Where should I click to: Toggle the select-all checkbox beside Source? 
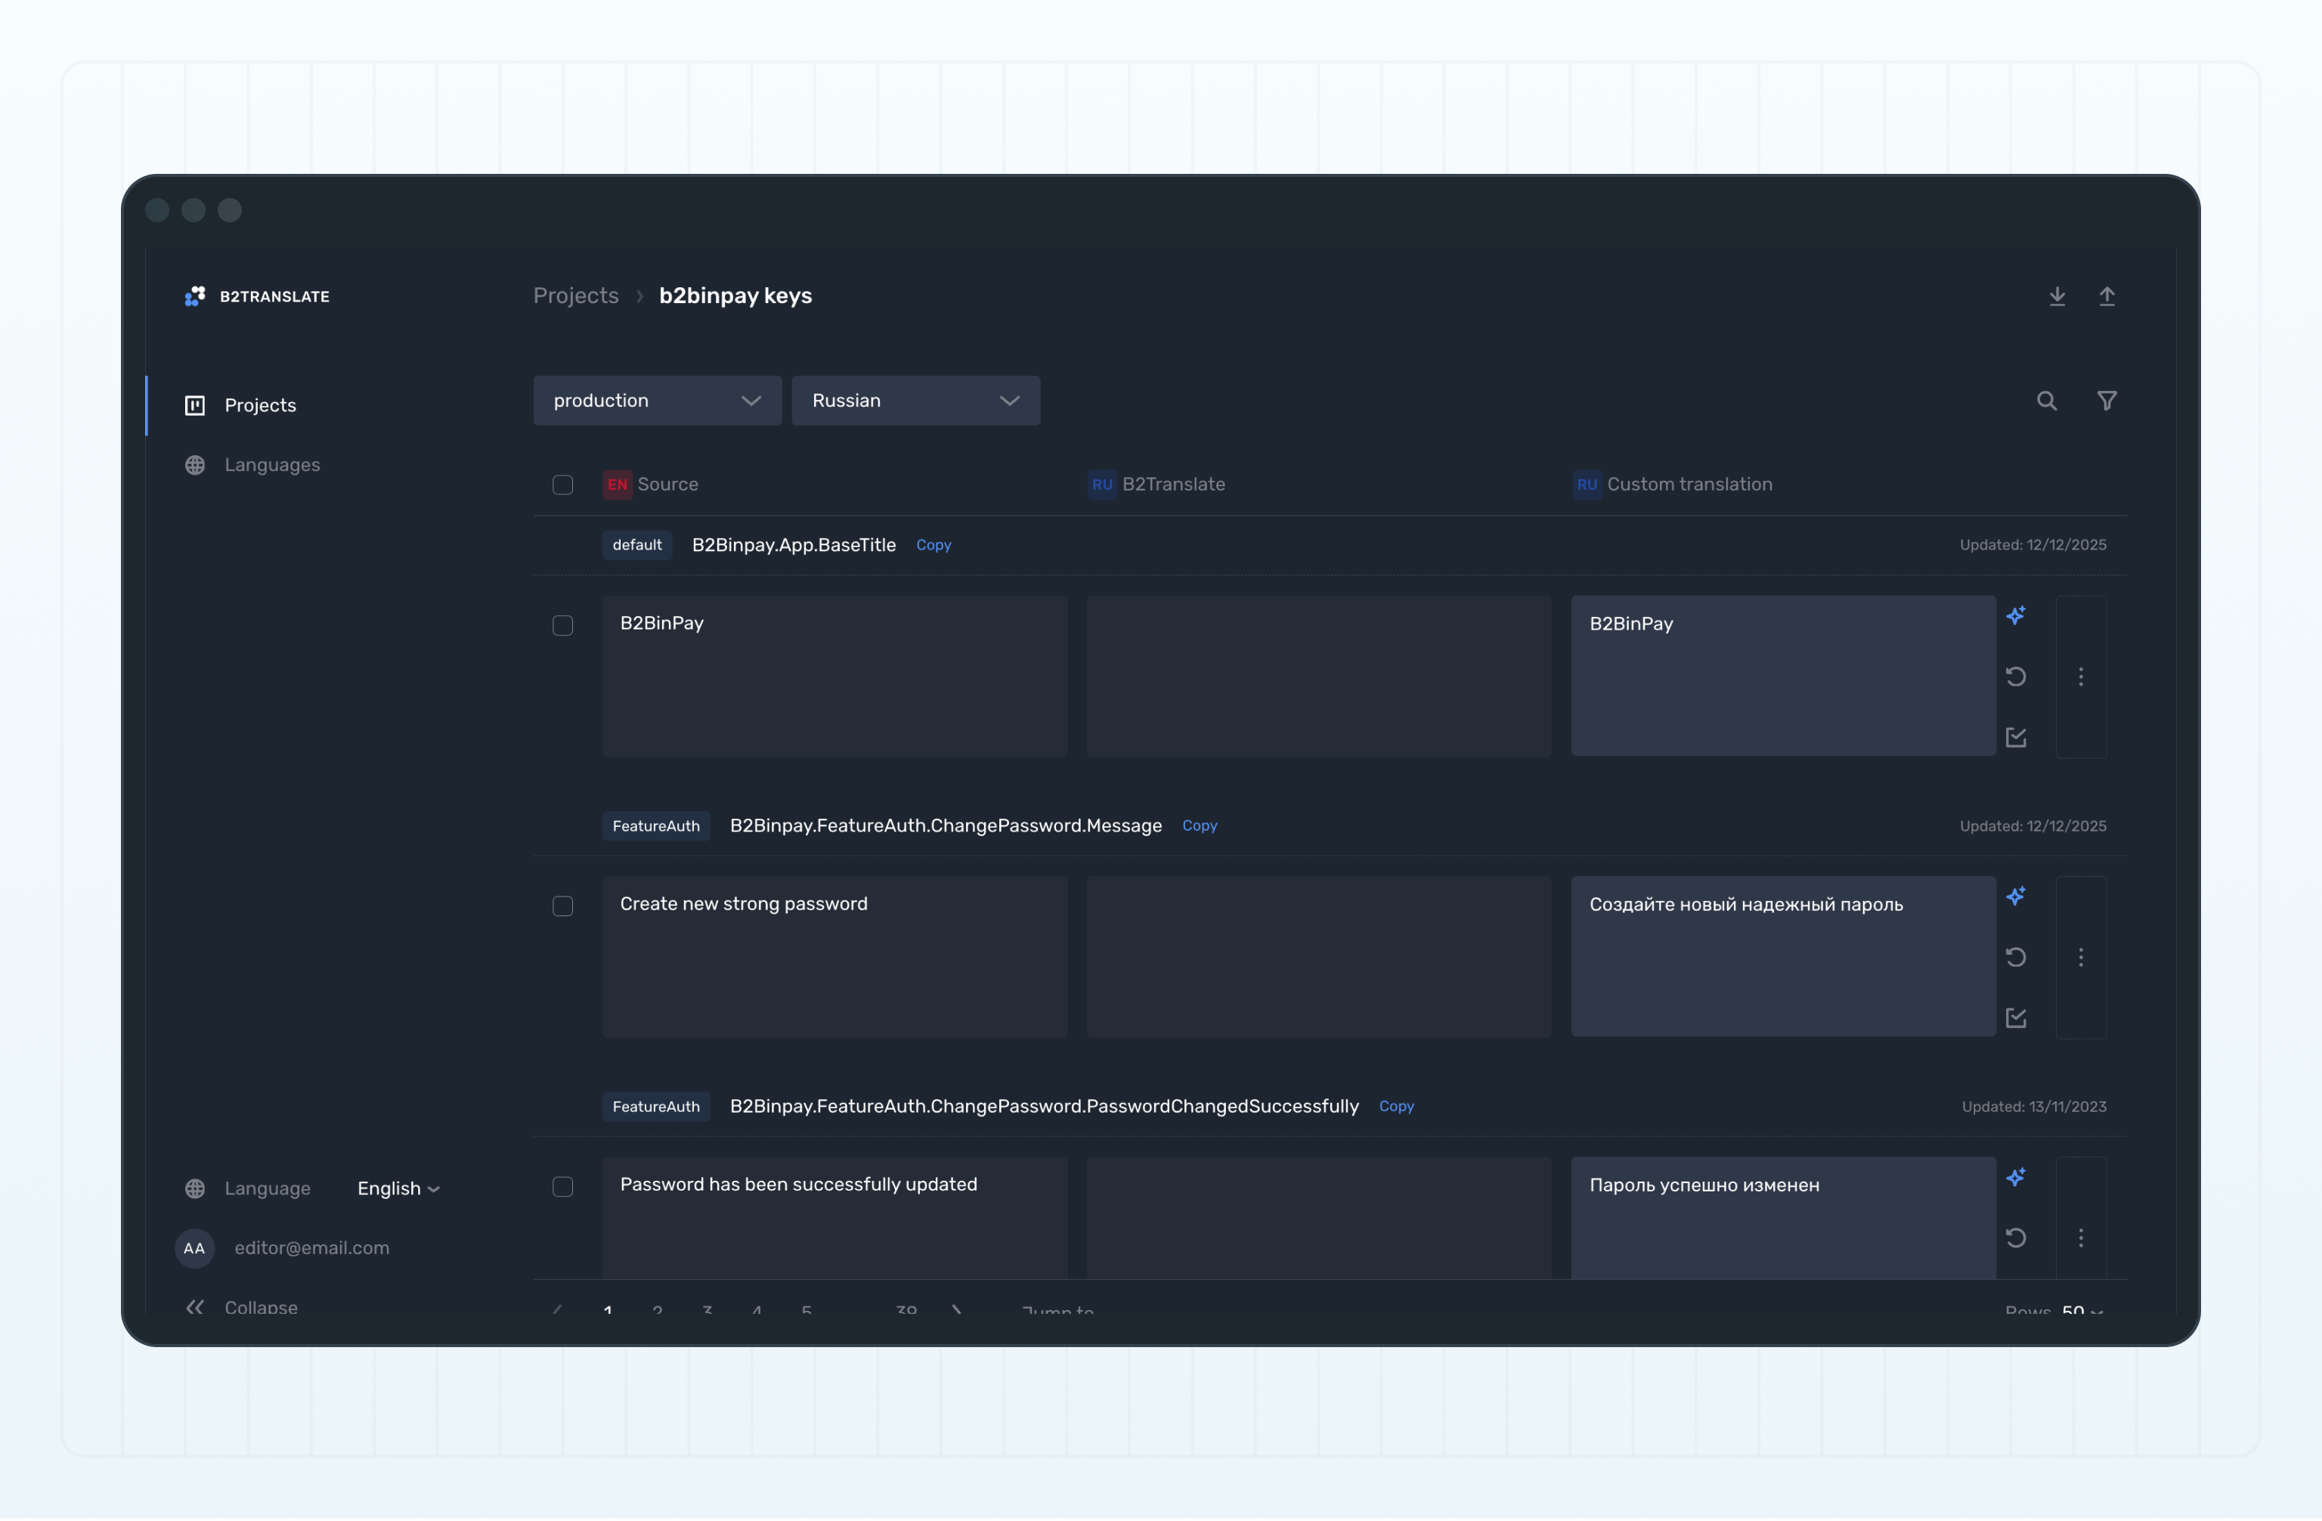coord(563,485)
